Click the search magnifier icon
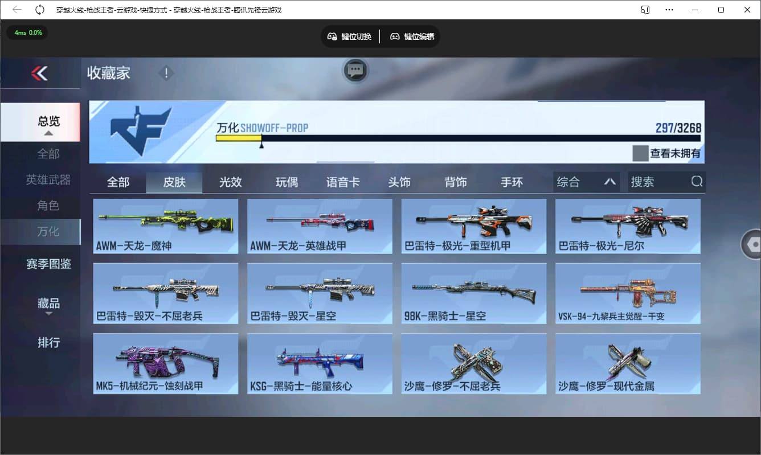This screenshot has width=761, height=455. (697, 181)
